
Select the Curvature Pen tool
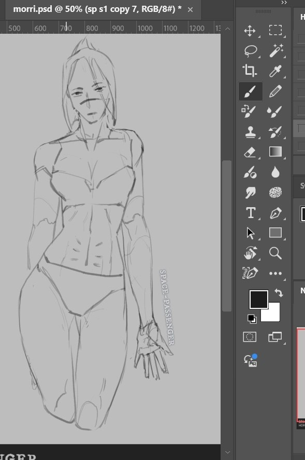click(x=250, y=273)
